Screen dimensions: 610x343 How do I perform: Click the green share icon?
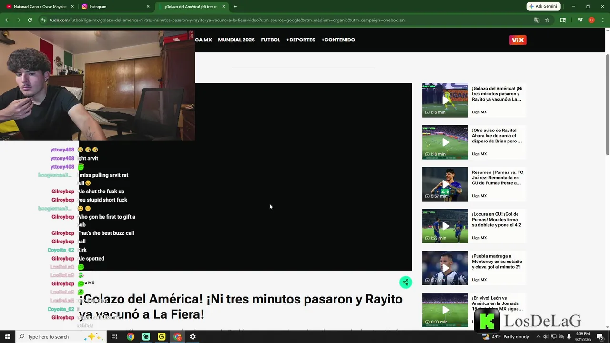pyautogui.click(x=405, y=282)
